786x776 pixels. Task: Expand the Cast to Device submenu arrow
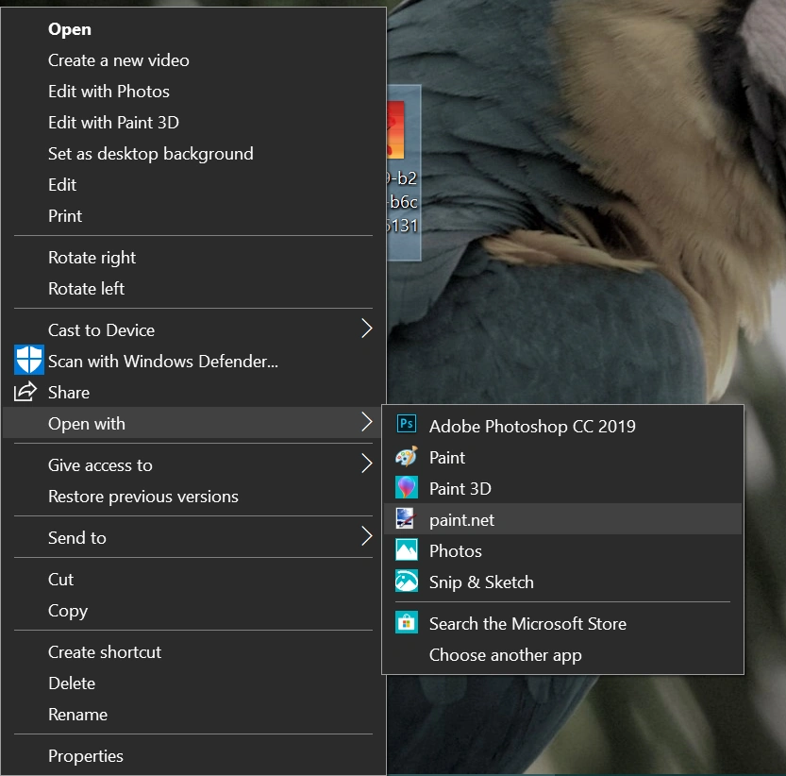click(x=367, y=329)
